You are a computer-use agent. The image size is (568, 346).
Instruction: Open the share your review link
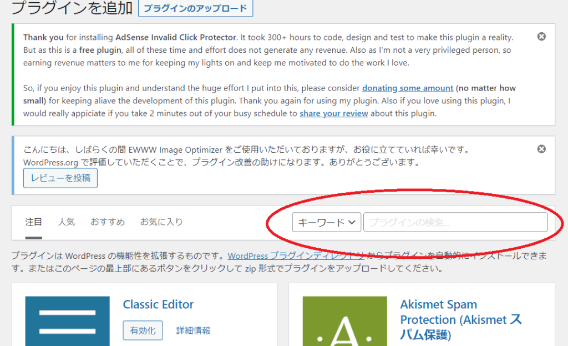[333, 113]
